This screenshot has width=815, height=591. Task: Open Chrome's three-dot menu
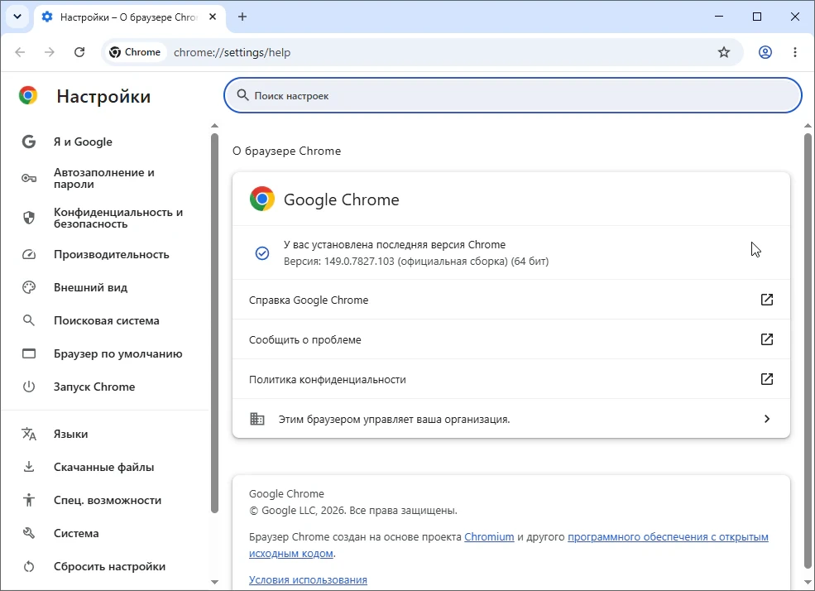click(795, 52)
